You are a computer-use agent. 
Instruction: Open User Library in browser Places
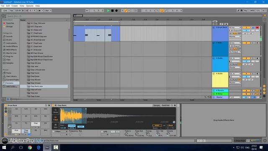[x=11, y=76]
